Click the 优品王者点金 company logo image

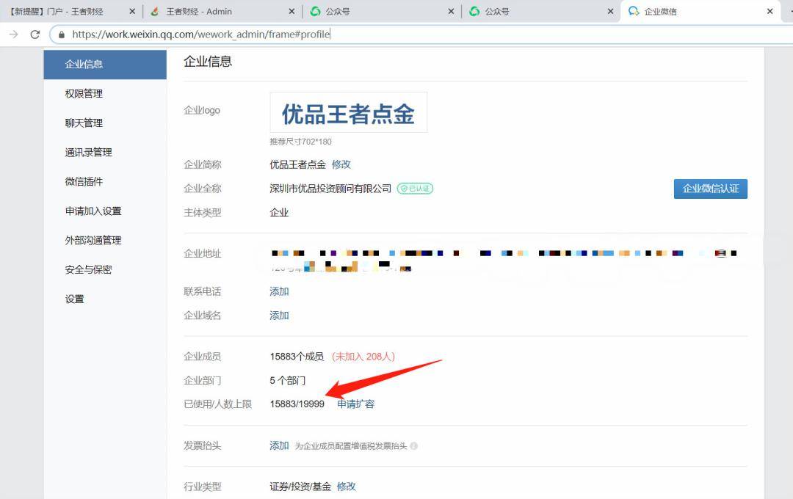coord(349,113)
